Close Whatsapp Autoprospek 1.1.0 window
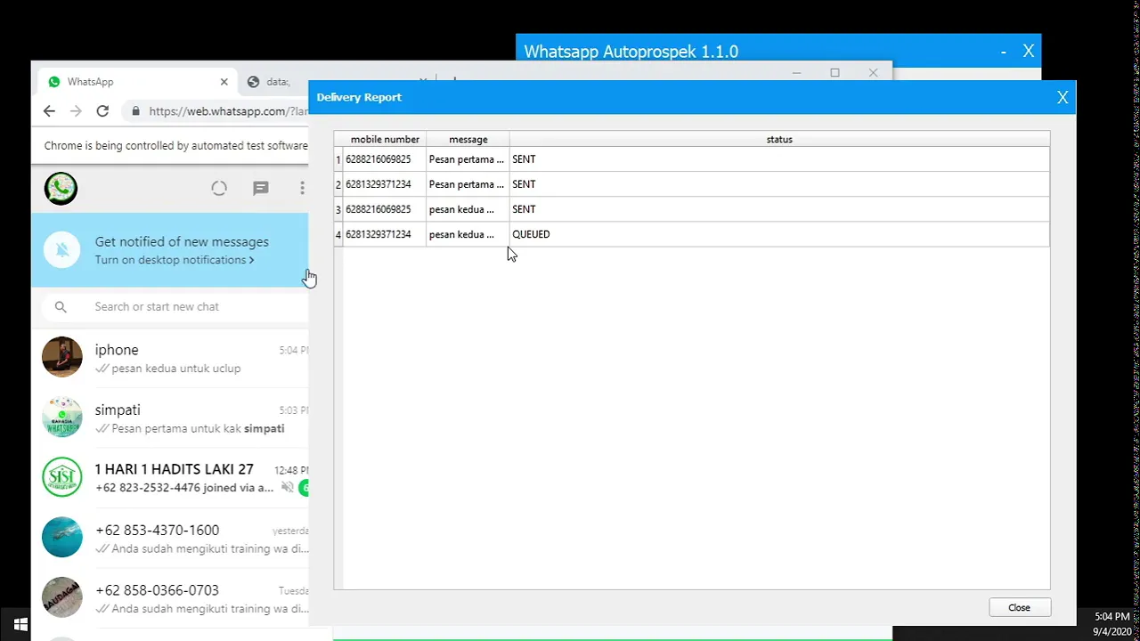 (1029, 52)
